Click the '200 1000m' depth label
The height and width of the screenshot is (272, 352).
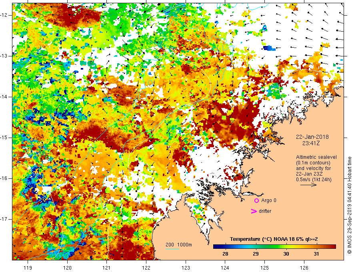coord(179,245)
